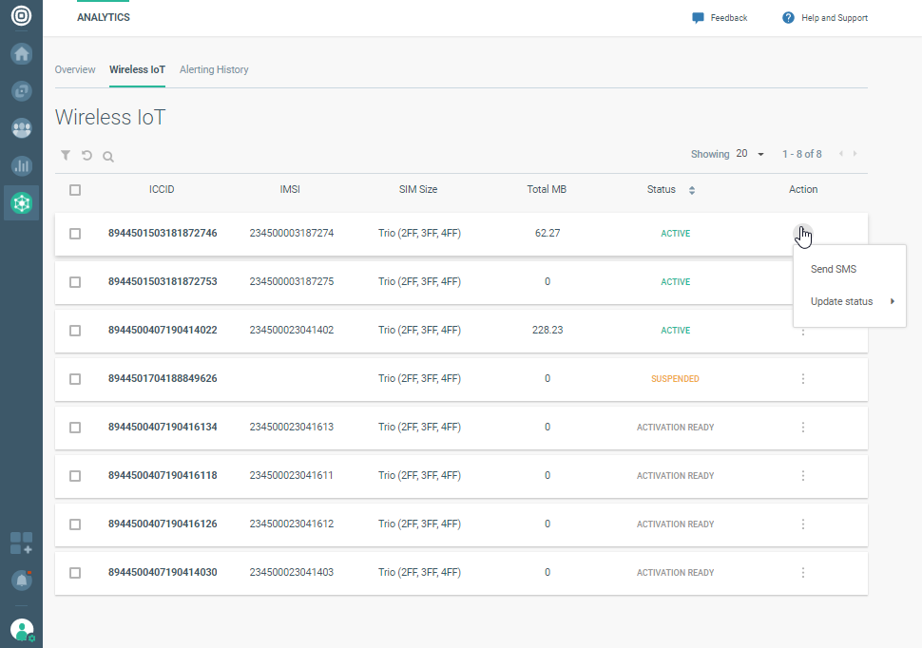This screenshot has height=648, width=922.
Task: Open the users group sidebar icon
Action: pos(21,128)
